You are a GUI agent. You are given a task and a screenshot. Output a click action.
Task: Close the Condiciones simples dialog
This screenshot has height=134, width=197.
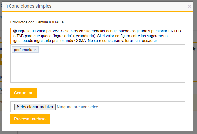tap(189, 6)
